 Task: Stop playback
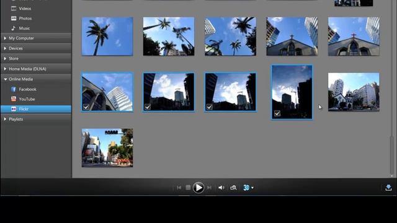pos(188,188)
